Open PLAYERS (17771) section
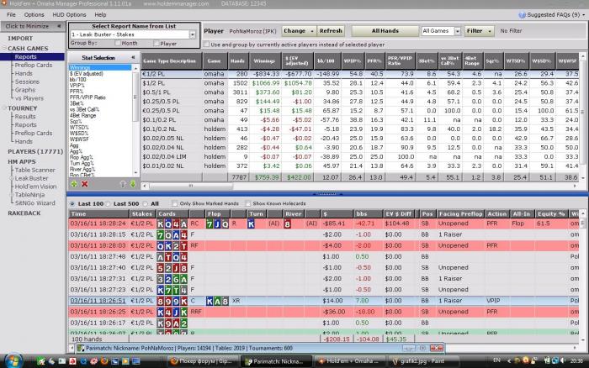Viewport: 589px width, 368px height. (x=35, y=151)
